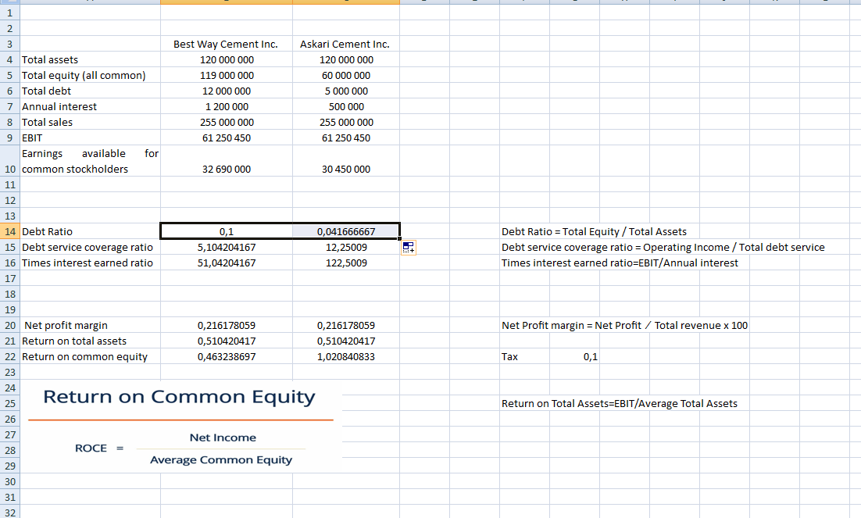Click row header 14
This screenshot has height=518, width=861.
point(9,231)
